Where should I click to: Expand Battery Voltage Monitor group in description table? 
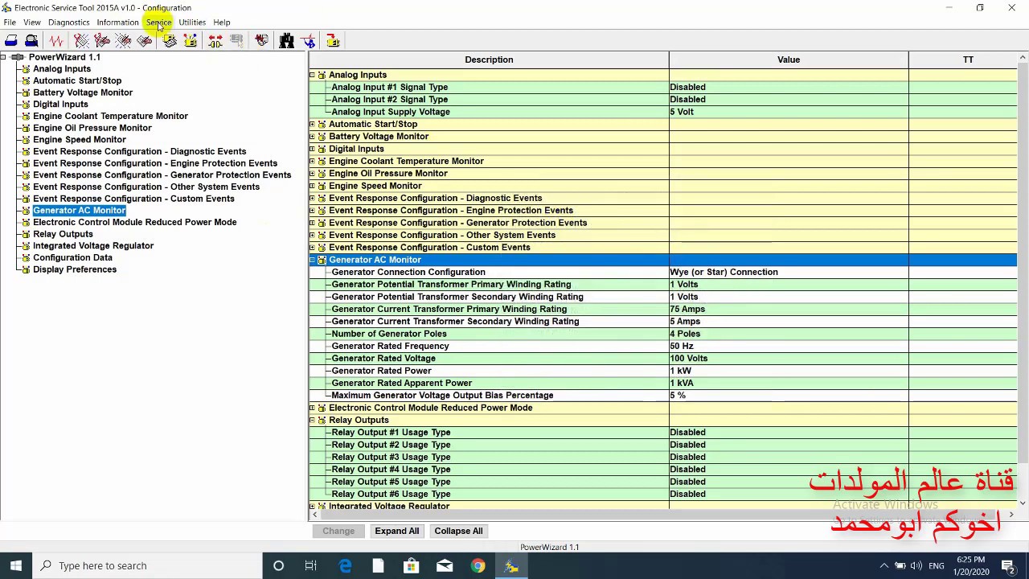click(312, 137)
